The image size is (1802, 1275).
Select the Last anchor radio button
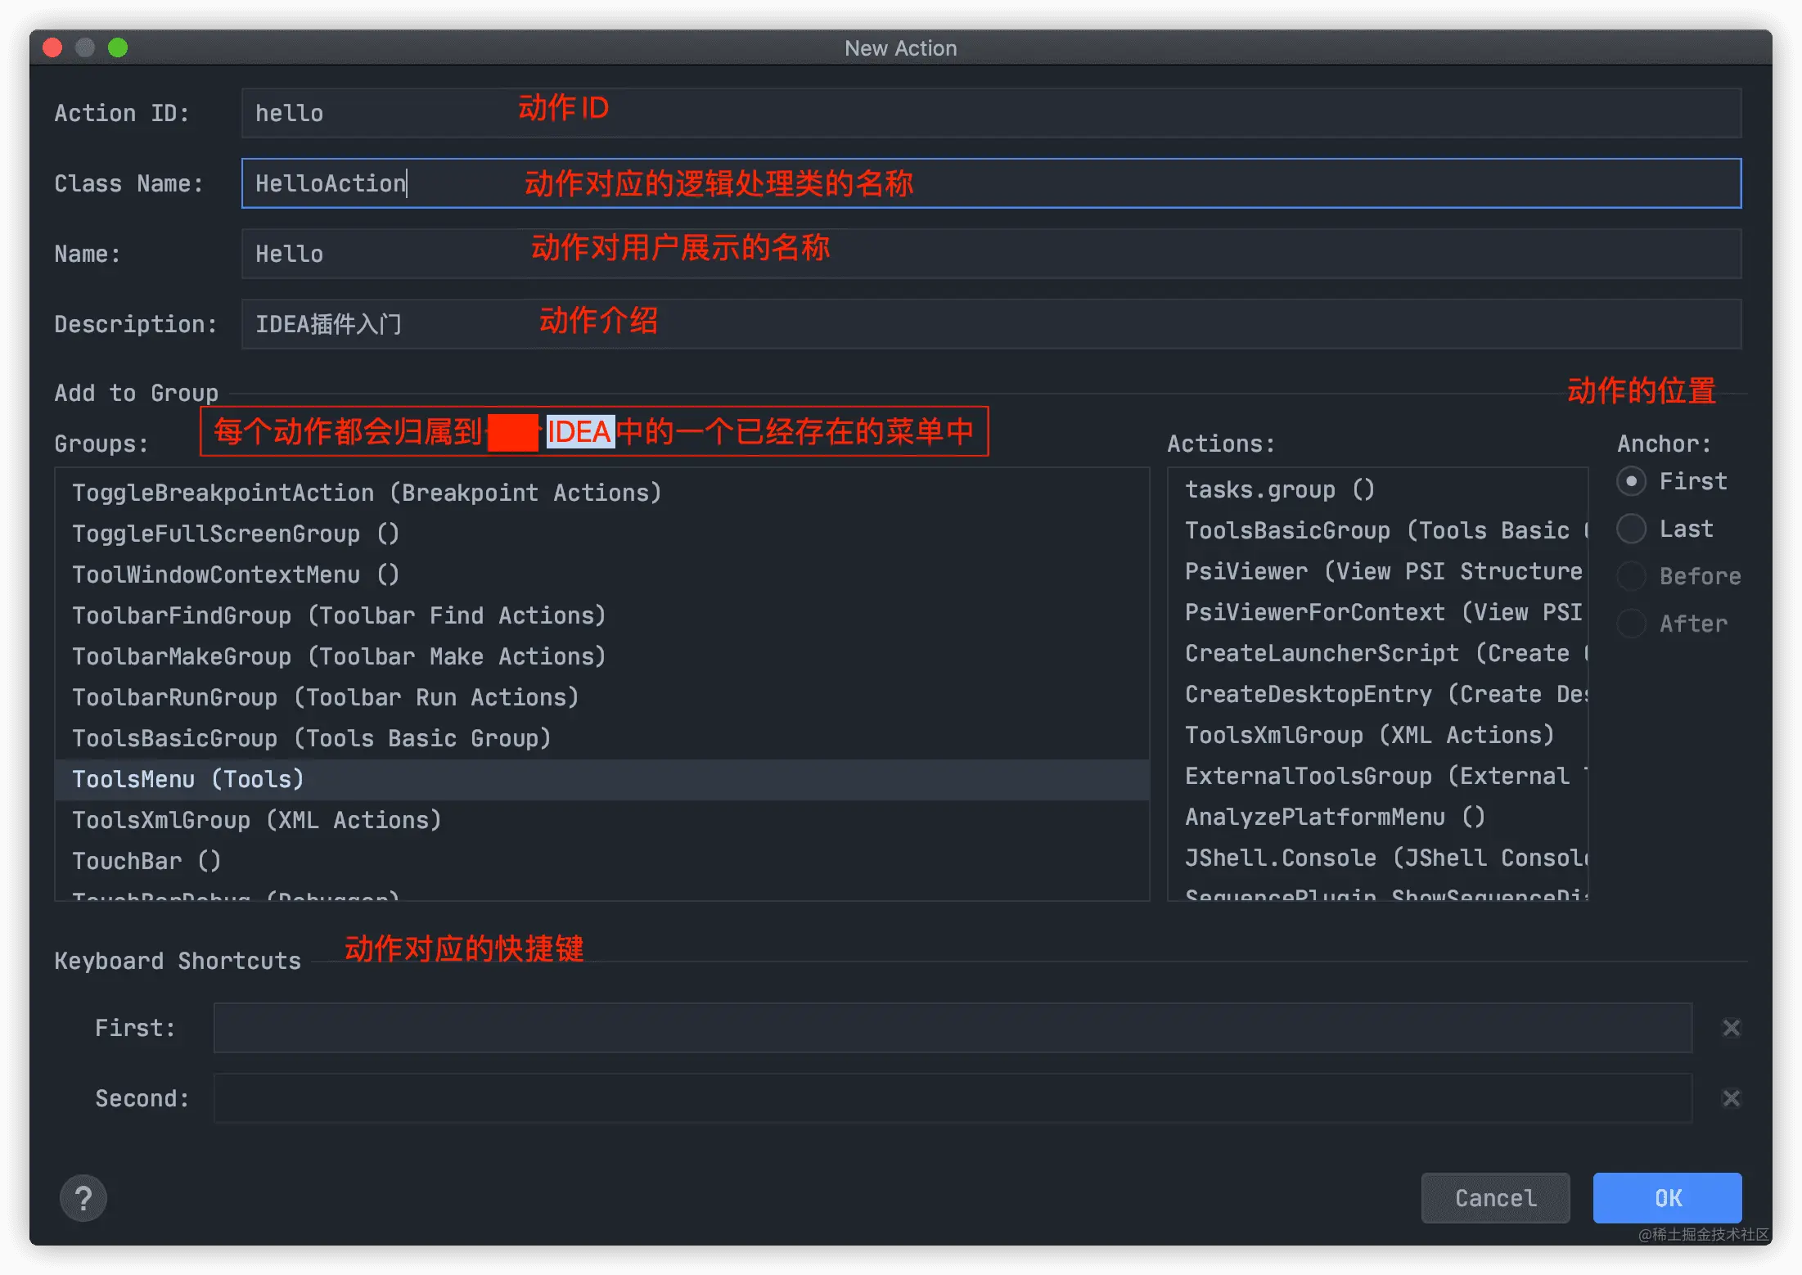pos(1631,529)
